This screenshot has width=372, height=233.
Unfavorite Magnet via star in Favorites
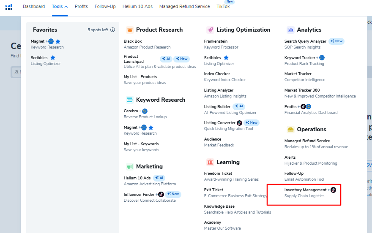coord(58,42)
